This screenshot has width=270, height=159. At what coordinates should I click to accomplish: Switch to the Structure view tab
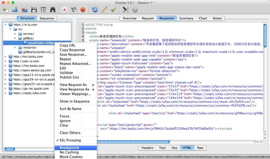(27, 18)
